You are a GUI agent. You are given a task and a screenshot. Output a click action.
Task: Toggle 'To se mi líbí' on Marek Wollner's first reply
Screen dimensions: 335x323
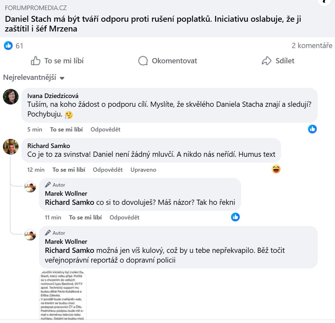coord(85,217)
